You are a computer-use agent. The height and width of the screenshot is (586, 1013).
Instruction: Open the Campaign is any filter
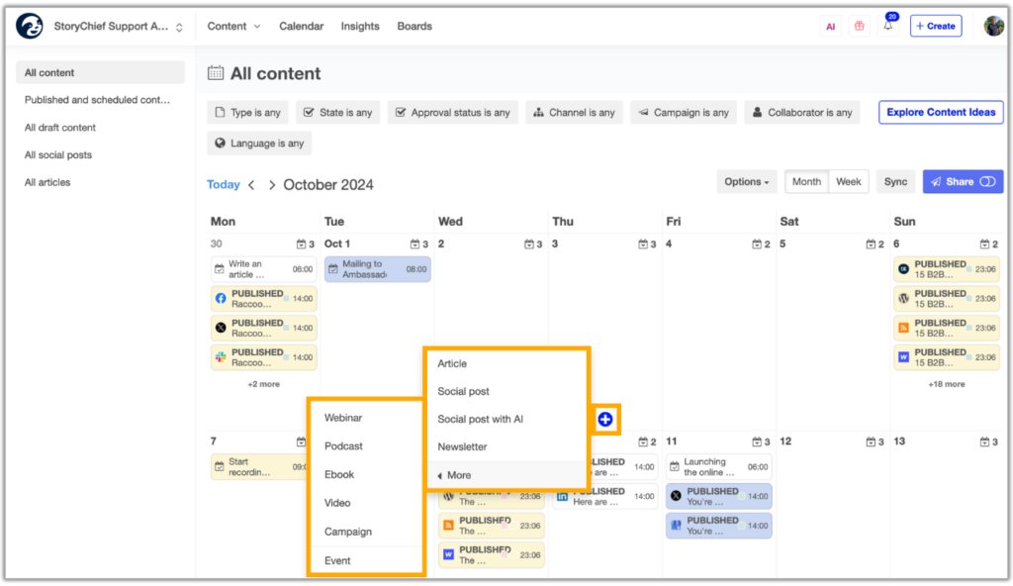click(x=683, y=113)
